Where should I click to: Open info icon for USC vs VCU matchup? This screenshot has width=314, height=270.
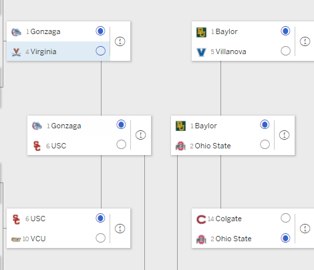point(120,229)
